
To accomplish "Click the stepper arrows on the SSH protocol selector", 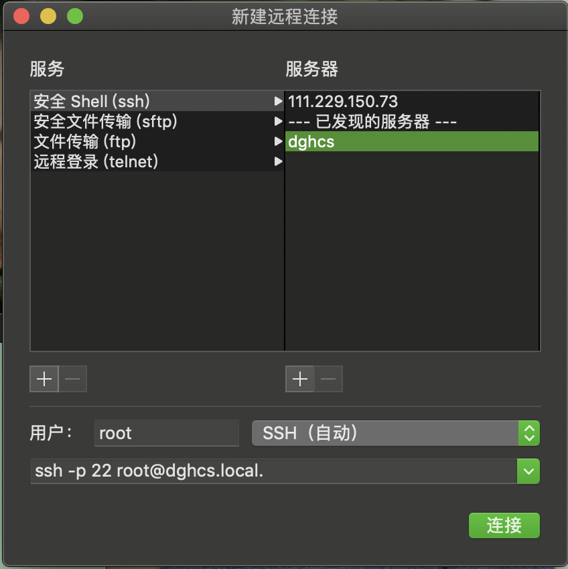I will (528, 433).
